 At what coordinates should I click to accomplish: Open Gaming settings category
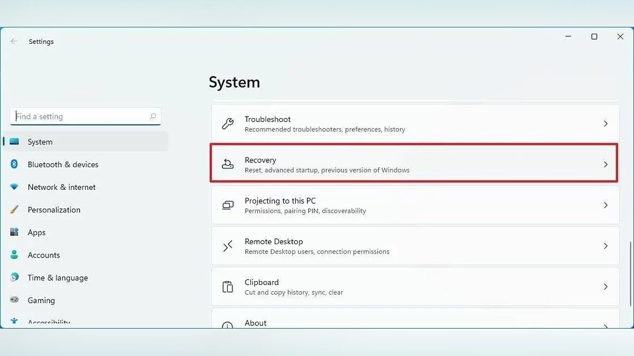tap(86, 301)
